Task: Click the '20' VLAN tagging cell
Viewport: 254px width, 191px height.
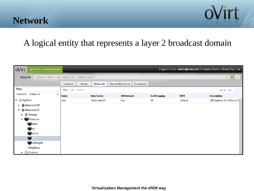Action: click(x=152, y=101)
